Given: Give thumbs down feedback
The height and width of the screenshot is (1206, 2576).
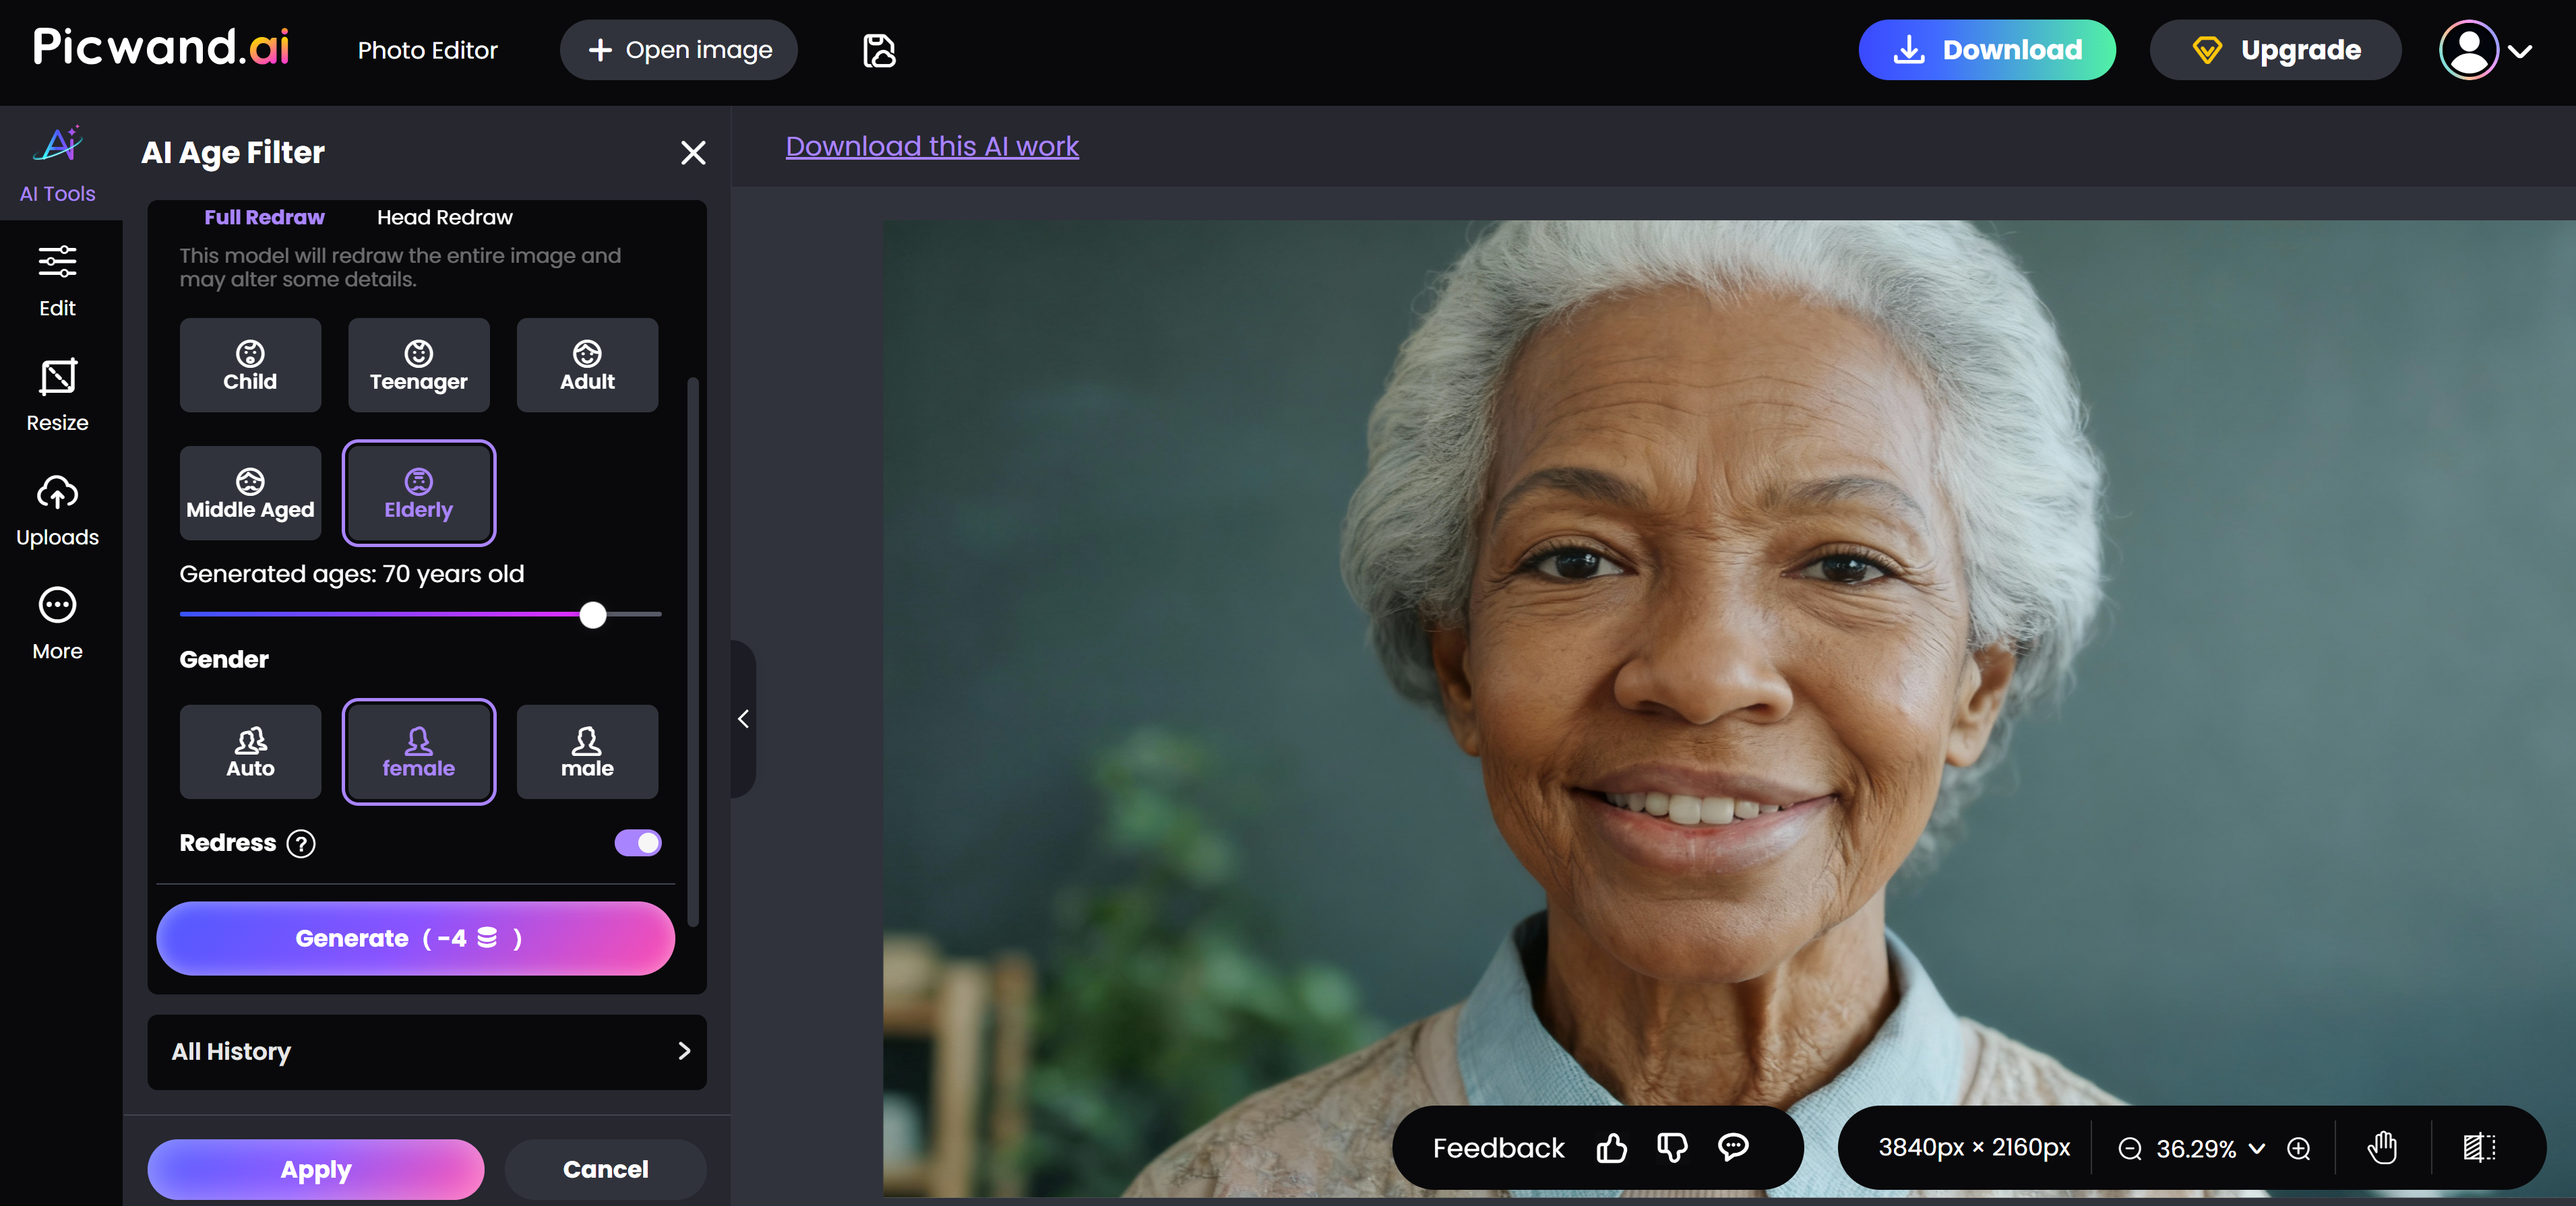Looking at the screenshot, I should click(x=1672, y=1148).
